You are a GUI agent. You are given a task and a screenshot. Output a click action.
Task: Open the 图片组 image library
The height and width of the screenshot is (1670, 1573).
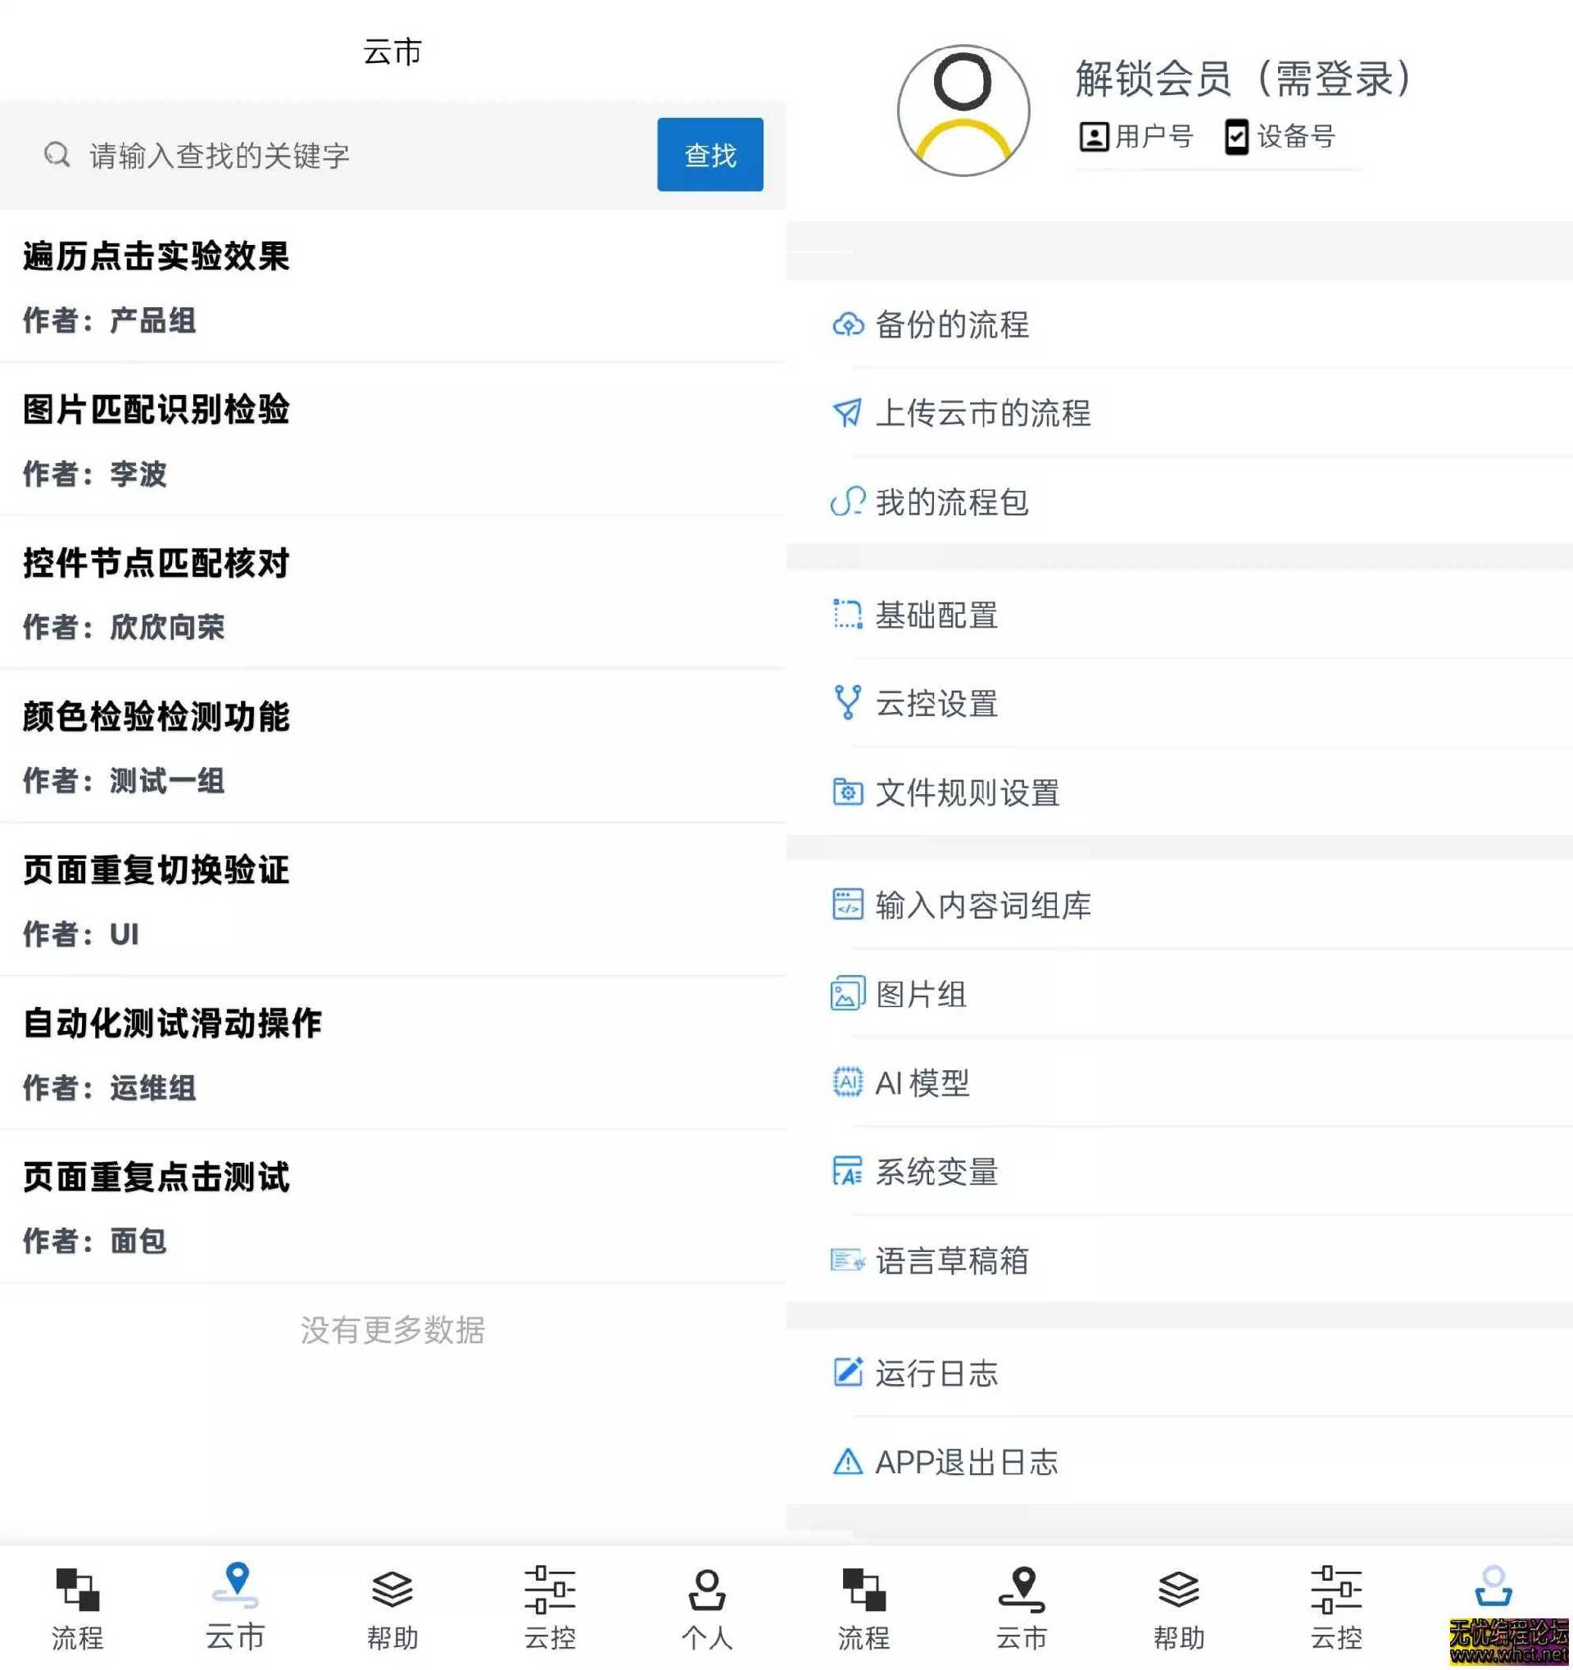921,995
